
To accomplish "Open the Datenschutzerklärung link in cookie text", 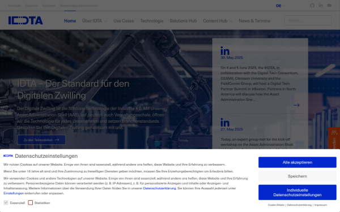I will pos(159,188).
